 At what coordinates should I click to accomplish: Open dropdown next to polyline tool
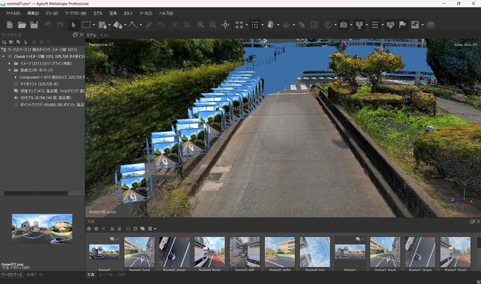(141, 25)
